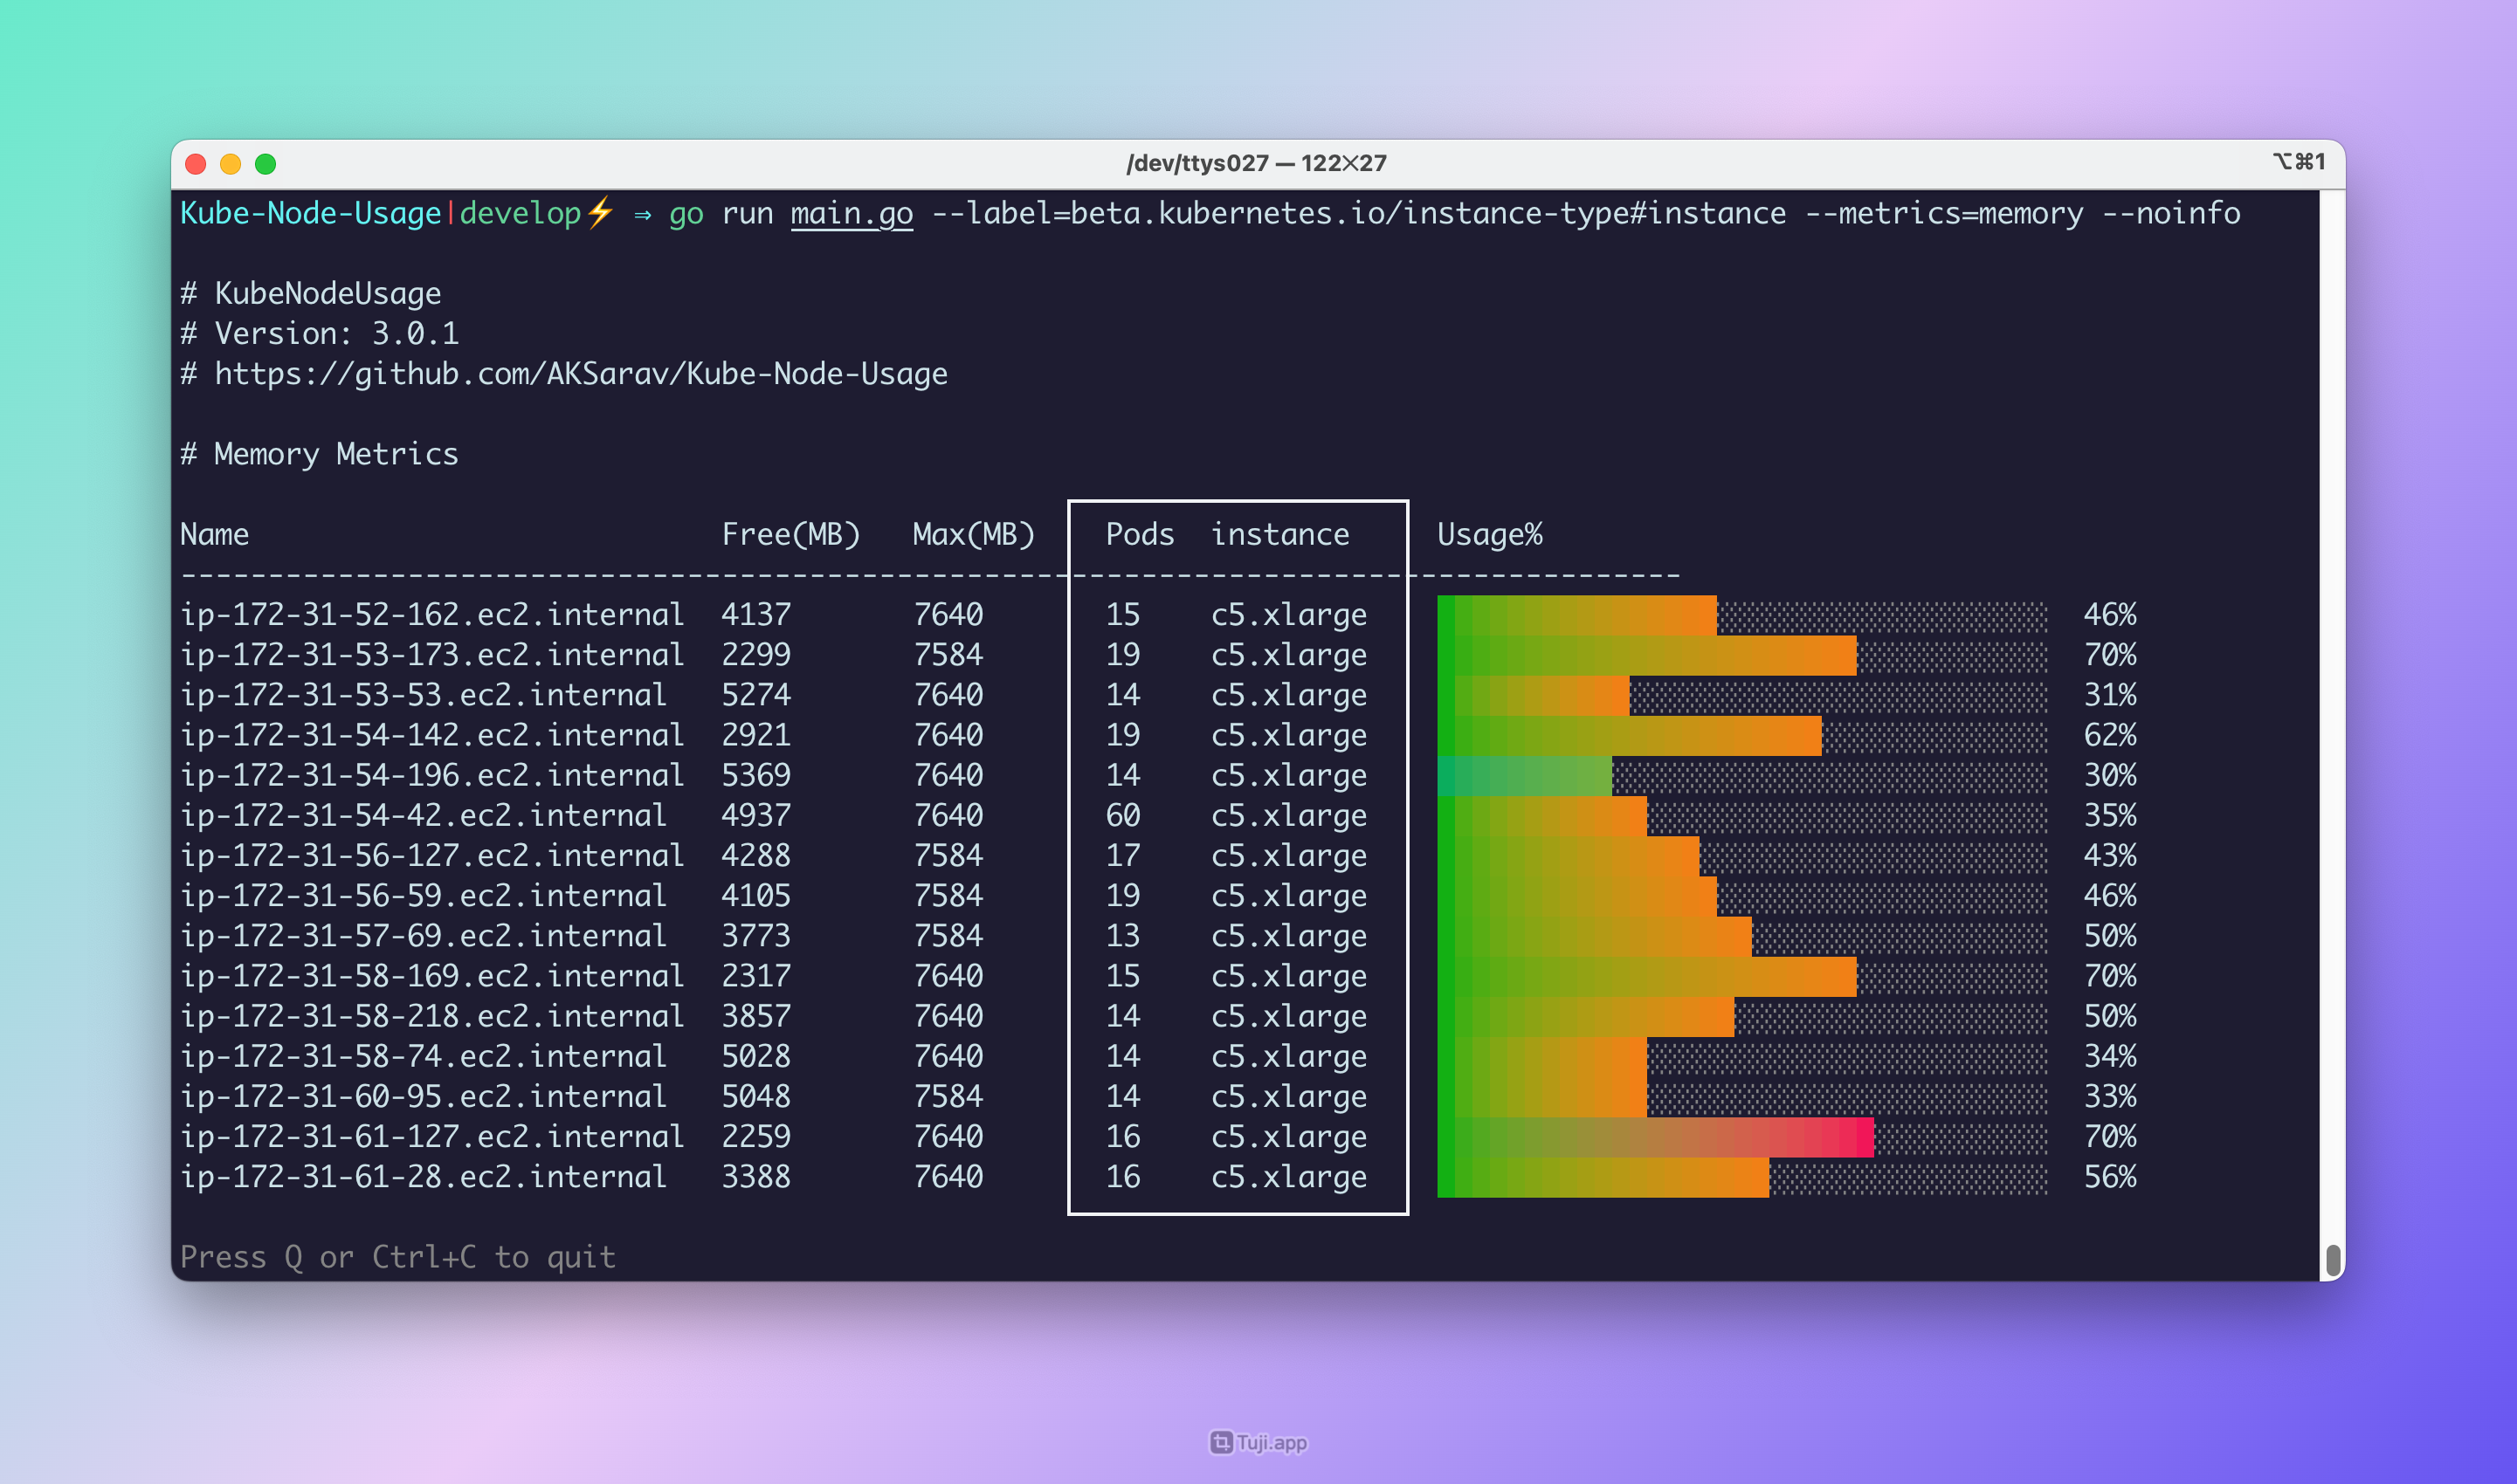
Task: Click the yellow minimize window button
Action: [230, 164]
